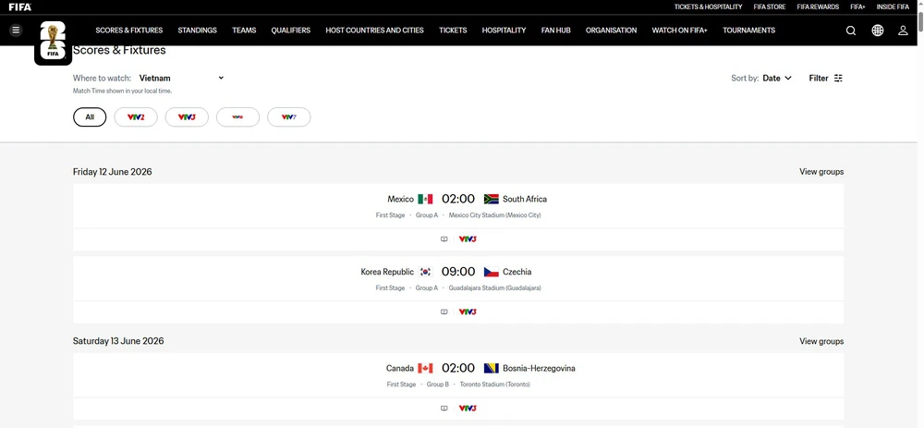Open the FIFA Store link
Viewport: 924px width, 428px height.
click(769, 6)
